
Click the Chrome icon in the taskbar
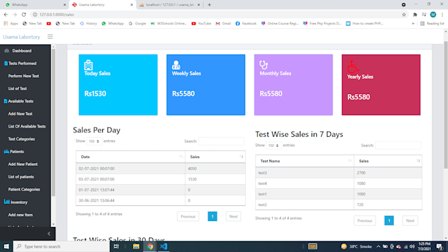(x=150, y=246)
